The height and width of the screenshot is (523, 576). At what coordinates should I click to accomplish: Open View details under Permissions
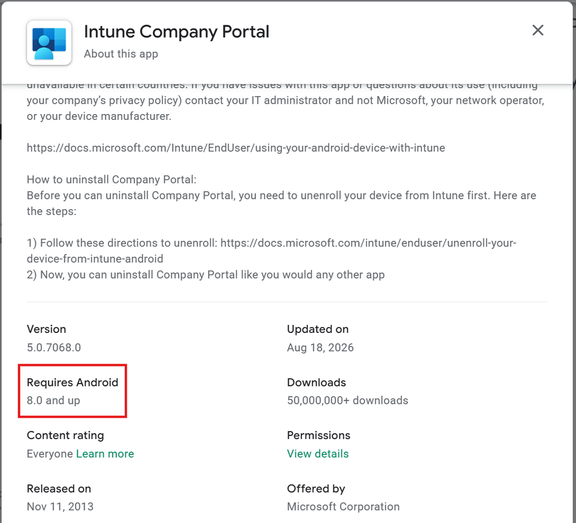318,454
